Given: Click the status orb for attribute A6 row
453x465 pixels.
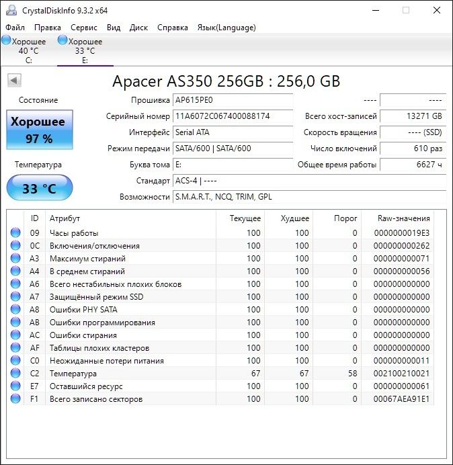Looking at the screenshot, I should 15,284.
